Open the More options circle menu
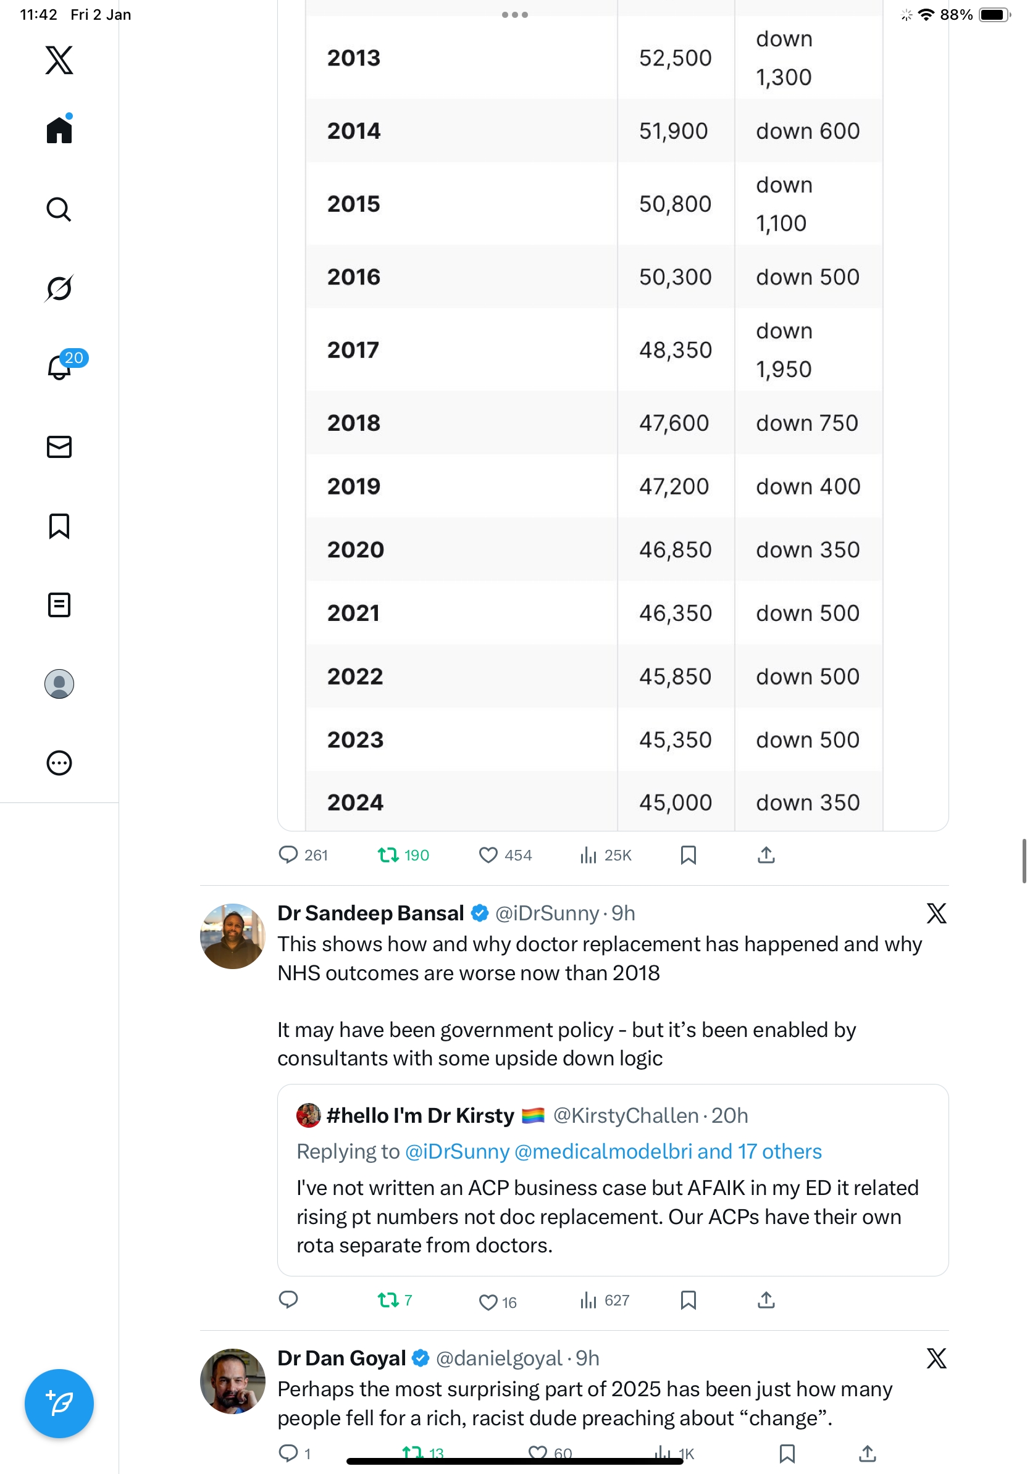The height and width of the screenshot is (1474, 1030). [x=59, y=763]
